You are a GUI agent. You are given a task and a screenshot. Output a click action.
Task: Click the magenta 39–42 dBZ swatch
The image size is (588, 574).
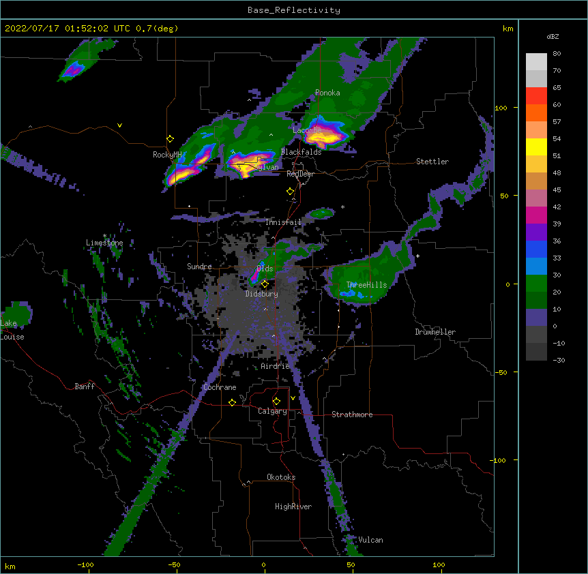pos(536,215)
